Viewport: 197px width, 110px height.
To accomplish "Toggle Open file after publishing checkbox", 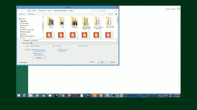I will [x=59, y=50].
